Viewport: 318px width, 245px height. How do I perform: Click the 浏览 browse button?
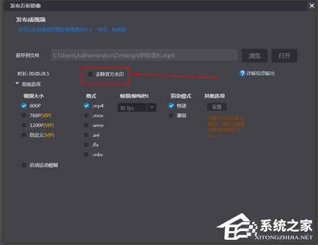point(254,55)
